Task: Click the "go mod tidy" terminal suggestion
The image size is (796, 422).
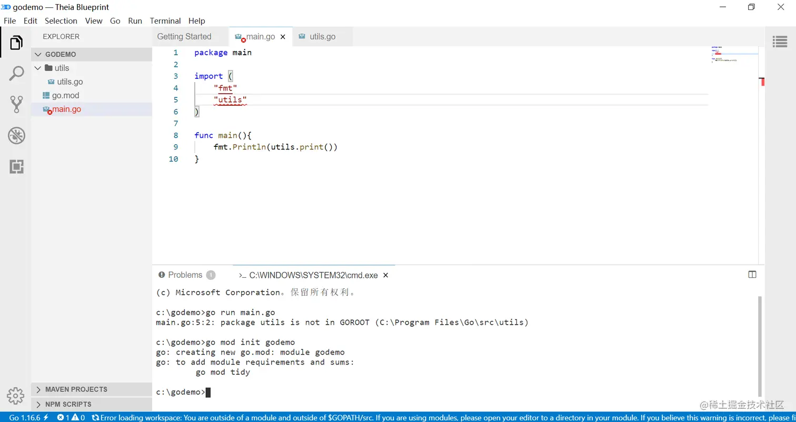Action: pyautogui.click(x=223, y=372)
